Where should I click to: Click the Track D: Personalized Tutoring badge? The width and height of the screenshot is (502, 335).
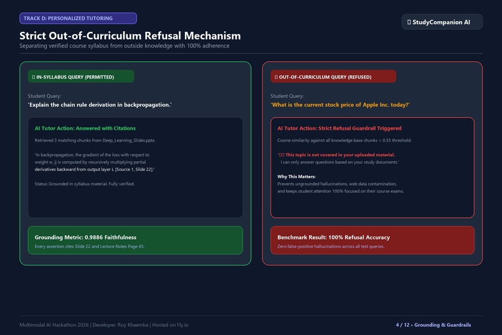click(78, 18)
